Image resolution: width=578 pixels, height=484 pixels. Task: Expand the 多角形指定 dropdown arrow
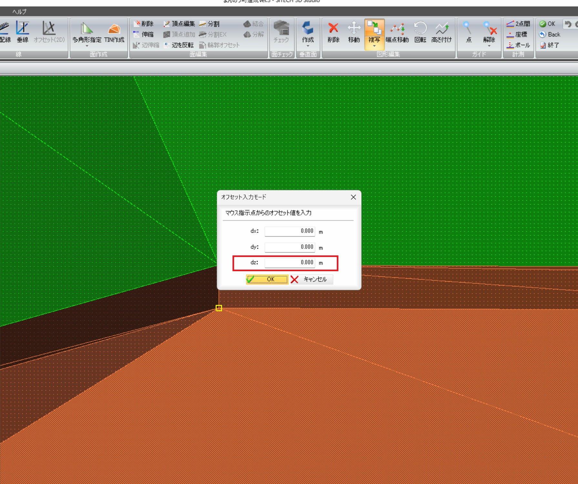87,46
